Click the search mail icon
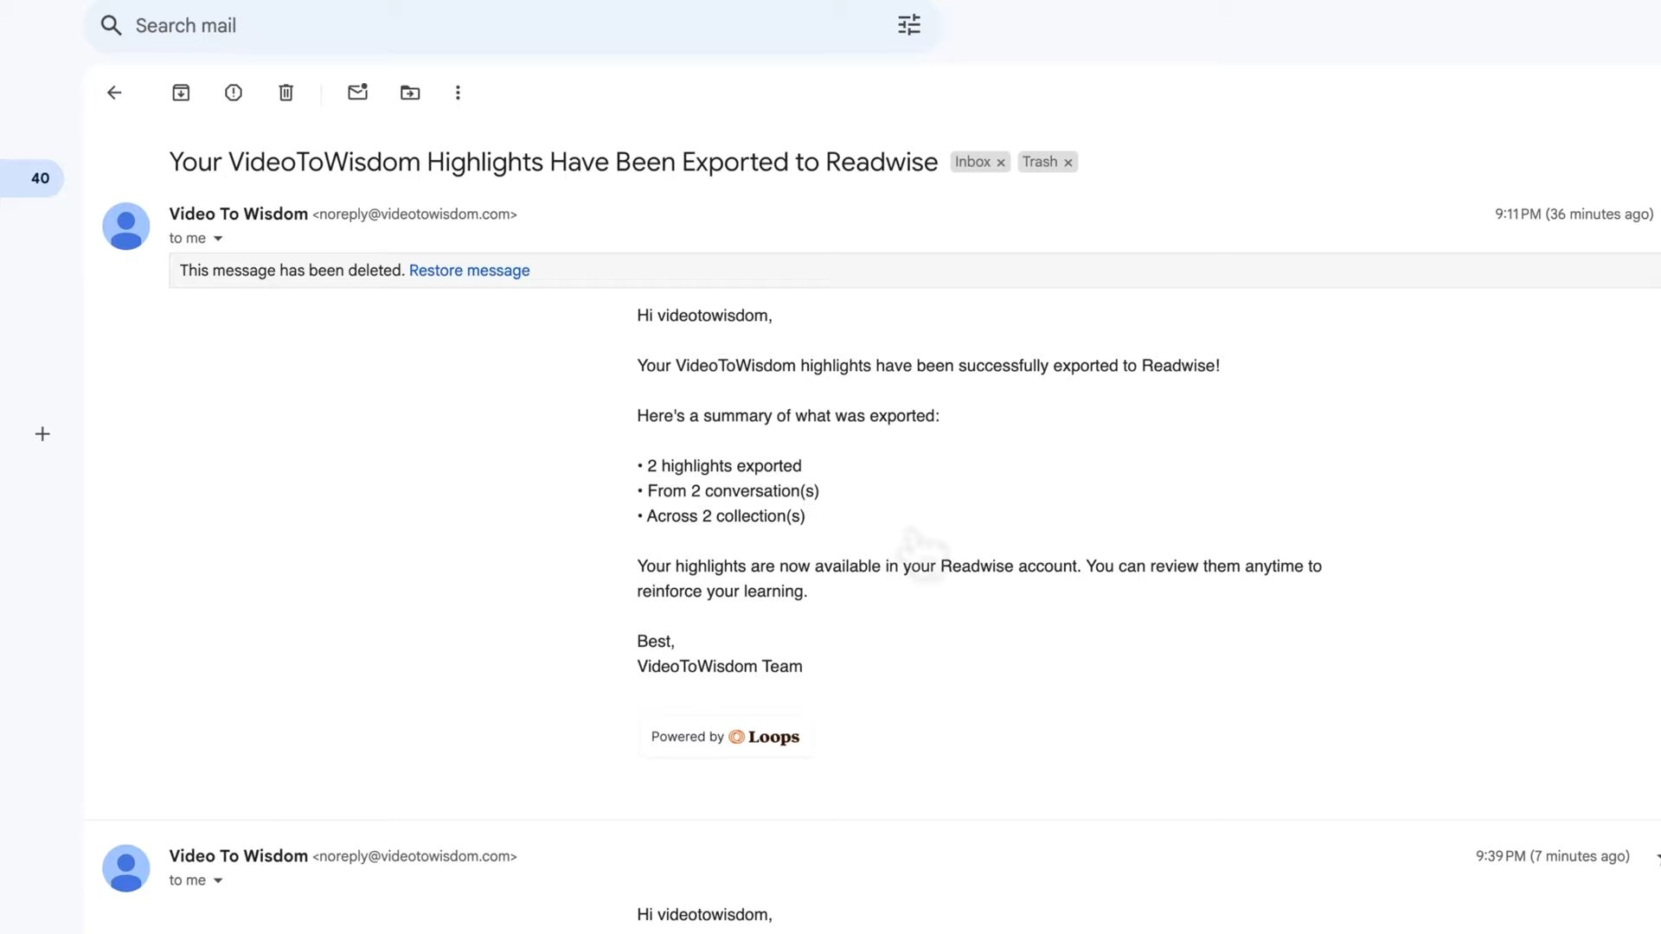The image size is (1661, 934). (x=112, y=24)
